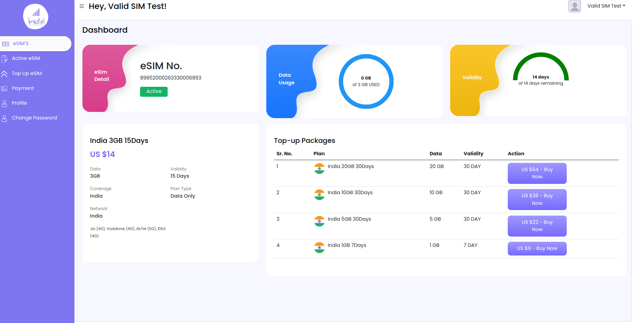Open the Valid SIM Test account dropdown

[606, 6]
